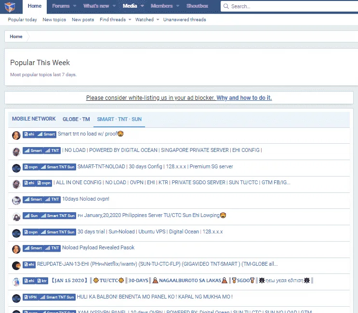Expand the Media dropdown arrow
Image resolution: width=358 pixels, height=313 pixels.
142,6
